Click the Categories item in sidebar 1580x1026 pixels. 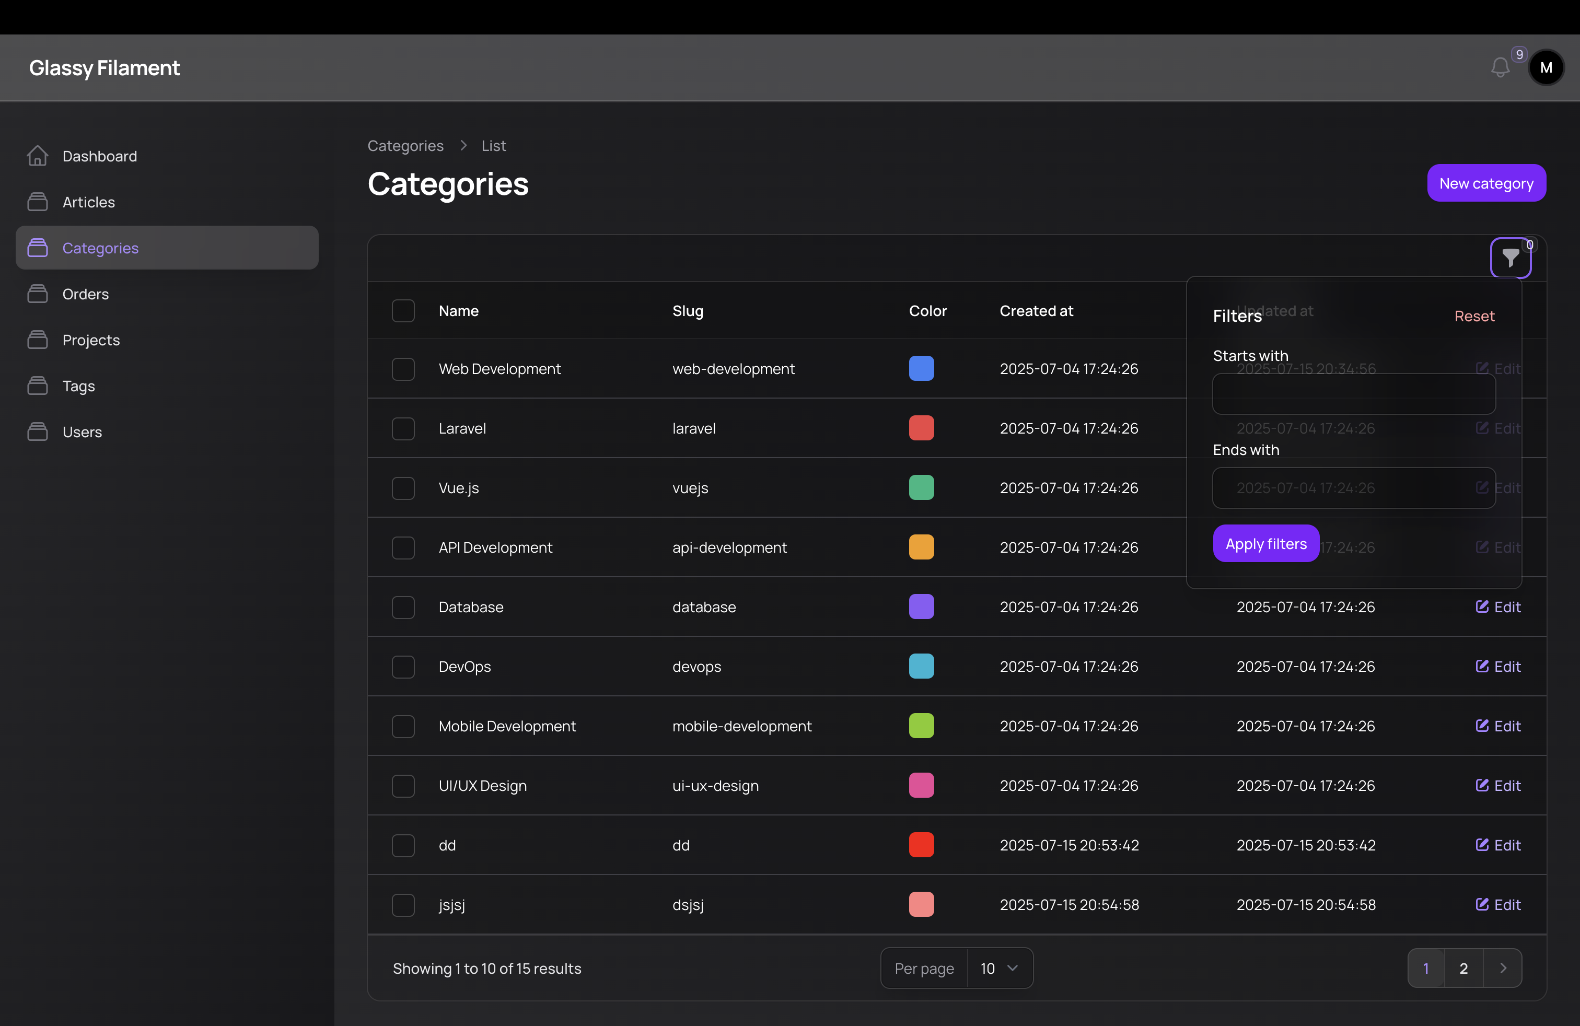pyautogui.click(x=167, y=248)
